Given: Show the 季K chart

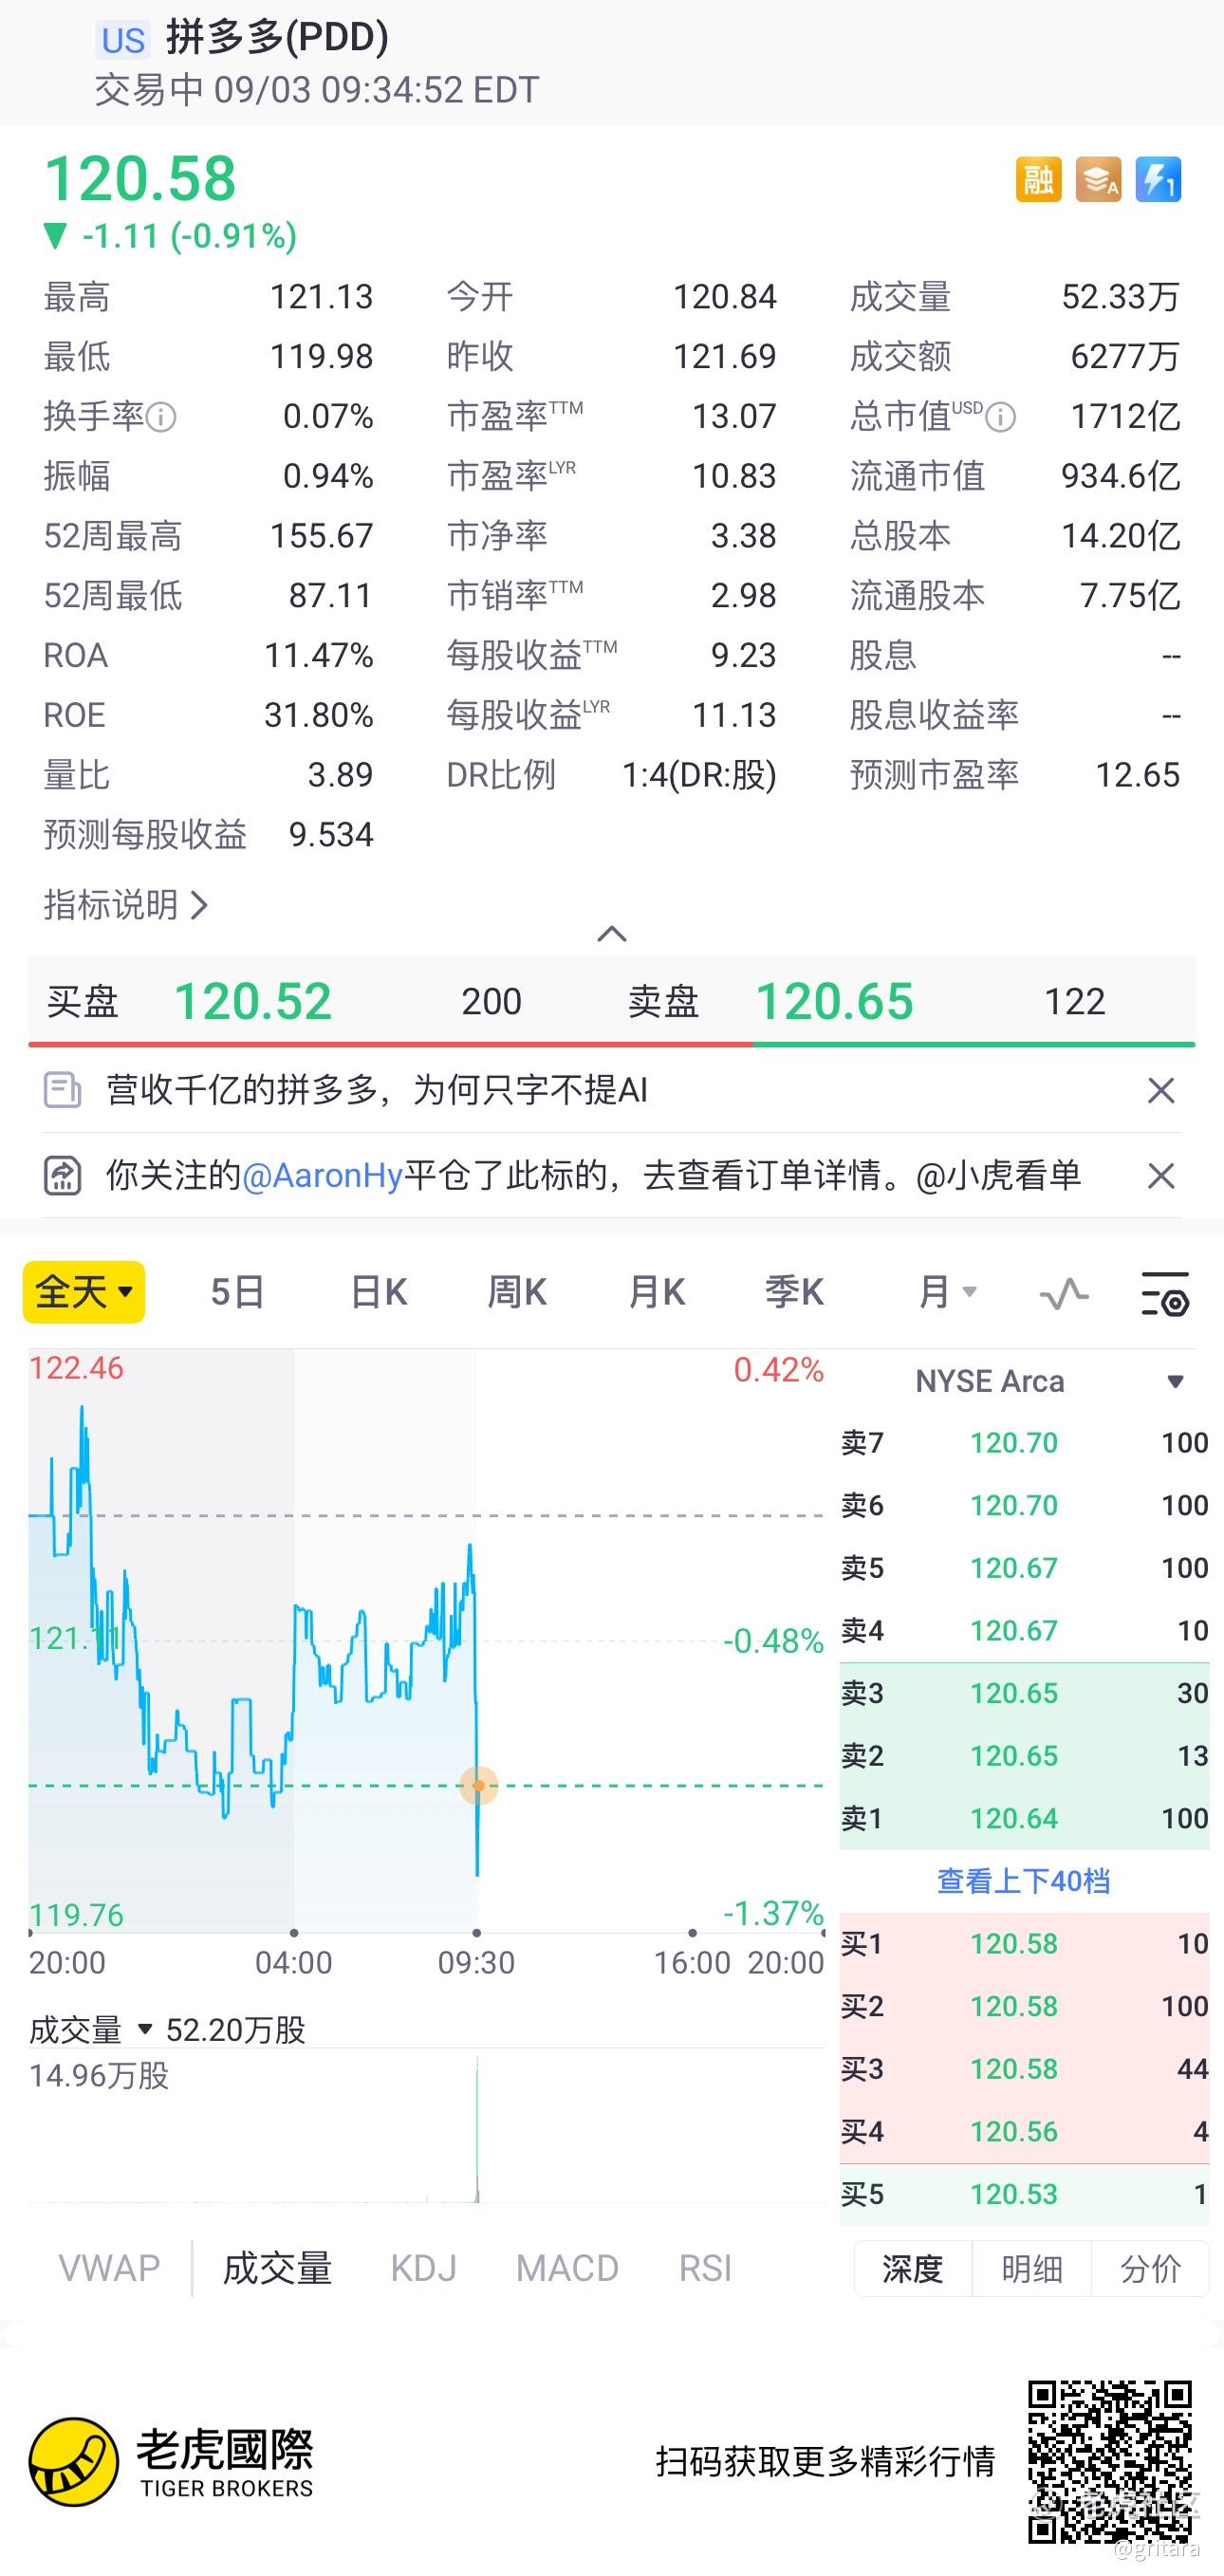Looking at the screenshot, I should [794, 1292].
